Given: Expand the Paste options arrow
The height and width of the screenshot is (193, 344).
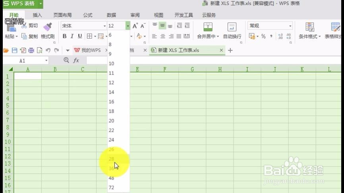Looking at the screenshot, I should (x=17, y=37).
